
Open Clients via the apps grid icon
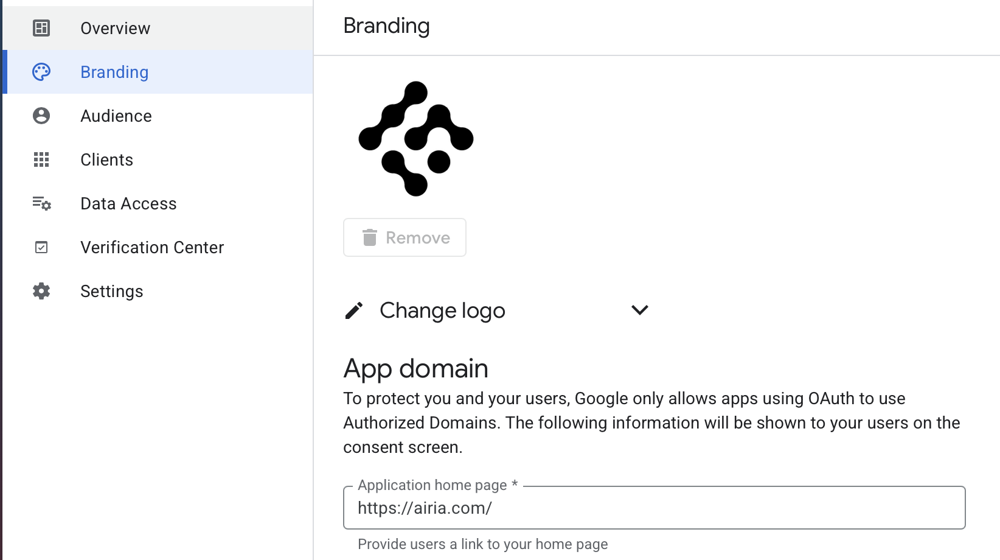click(x=41, y=159)
